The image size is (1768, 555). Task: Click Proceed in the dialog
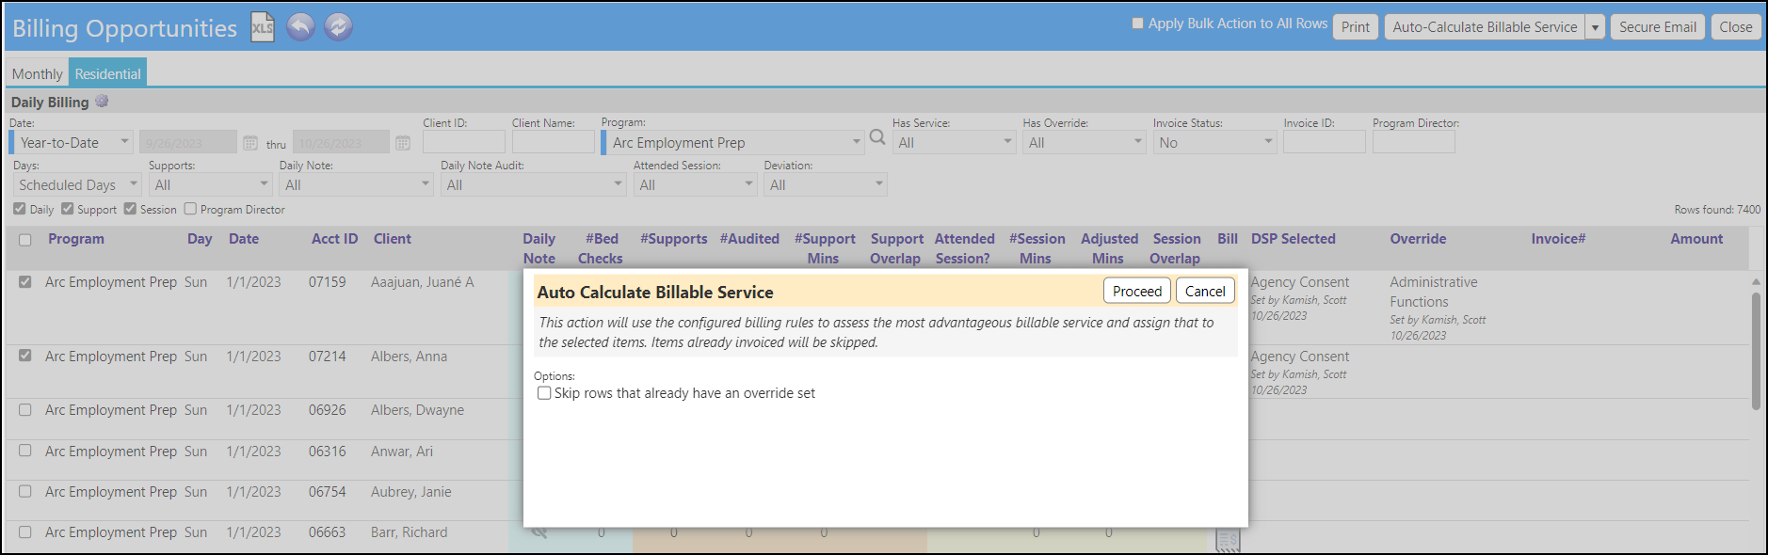(1137, 291)
